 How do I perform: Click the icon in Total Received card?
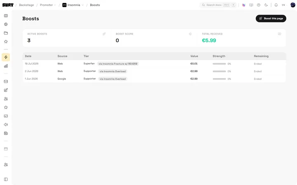(279, 34)
